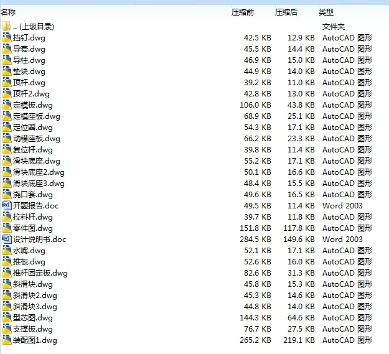
Task: Click the 265.2 KB original size value
Action: tap(255, 340)
